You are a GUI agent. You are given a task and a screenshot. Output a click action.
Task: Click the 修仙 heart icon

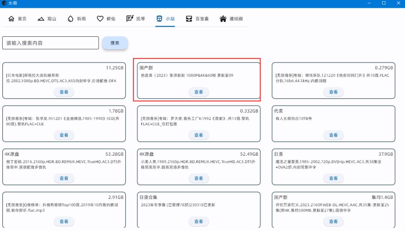tap(100, 18)
